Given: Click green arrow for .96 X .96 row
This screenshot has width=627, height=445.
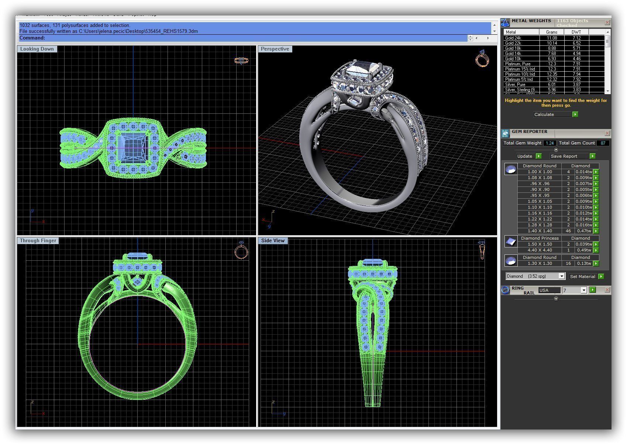Looking at the screenshot, I should (x=596, y=184).
